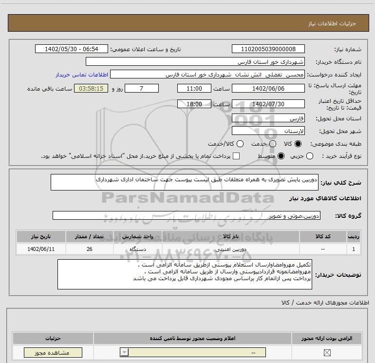375x363 pixels.
Task: Click the quantity cell showing 26
Action: (x=90, y=249)
